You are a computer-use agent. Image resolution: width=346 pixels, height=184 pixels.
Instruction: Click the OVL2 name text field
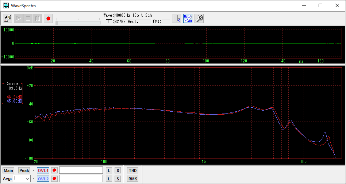click(81, 179)
